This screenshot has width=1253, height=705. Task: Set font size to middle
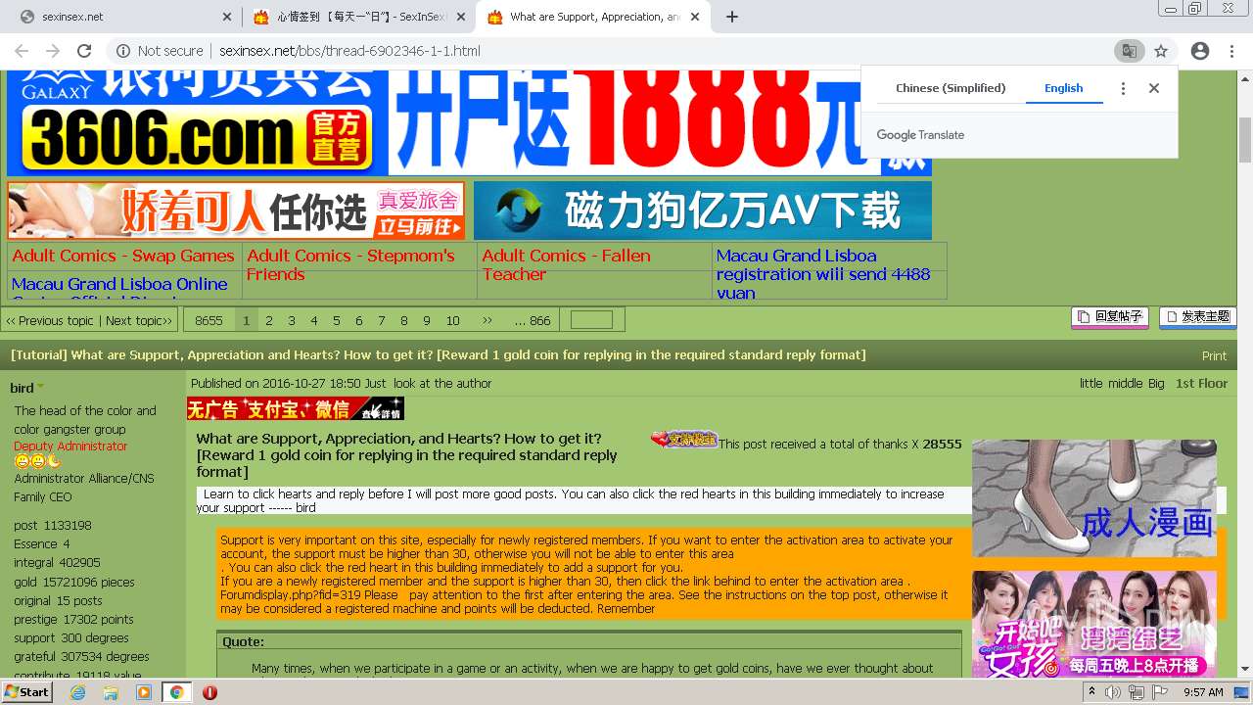pos(1125,384)
